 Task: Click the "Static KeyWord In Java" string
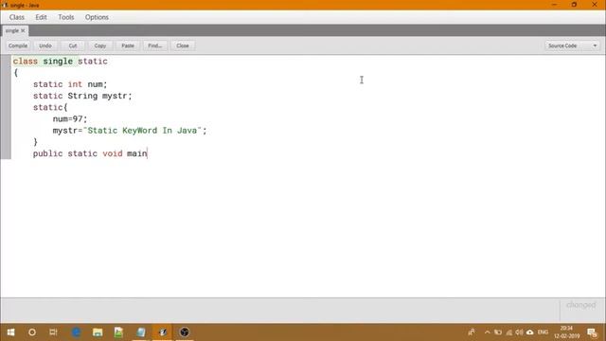point(142,131)
